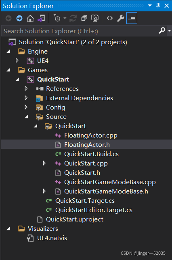Collapse the Games folder

click(x=8, y=70)
